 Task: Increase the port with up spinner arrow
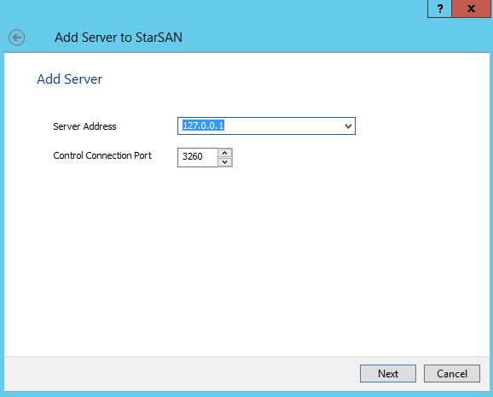225,153
